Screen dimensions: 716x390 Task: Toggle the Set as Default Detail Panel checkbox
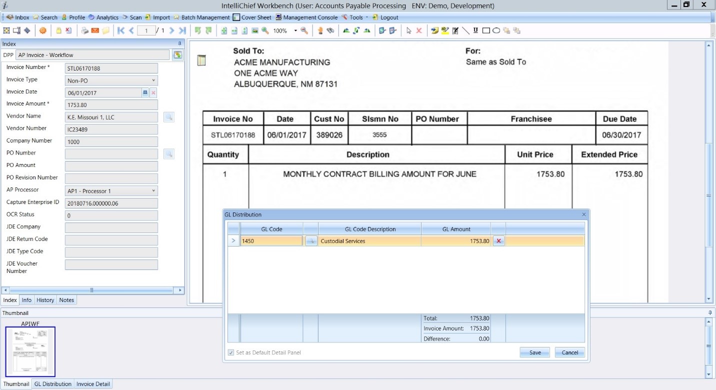pyautogui.click(x=230, y=352)
